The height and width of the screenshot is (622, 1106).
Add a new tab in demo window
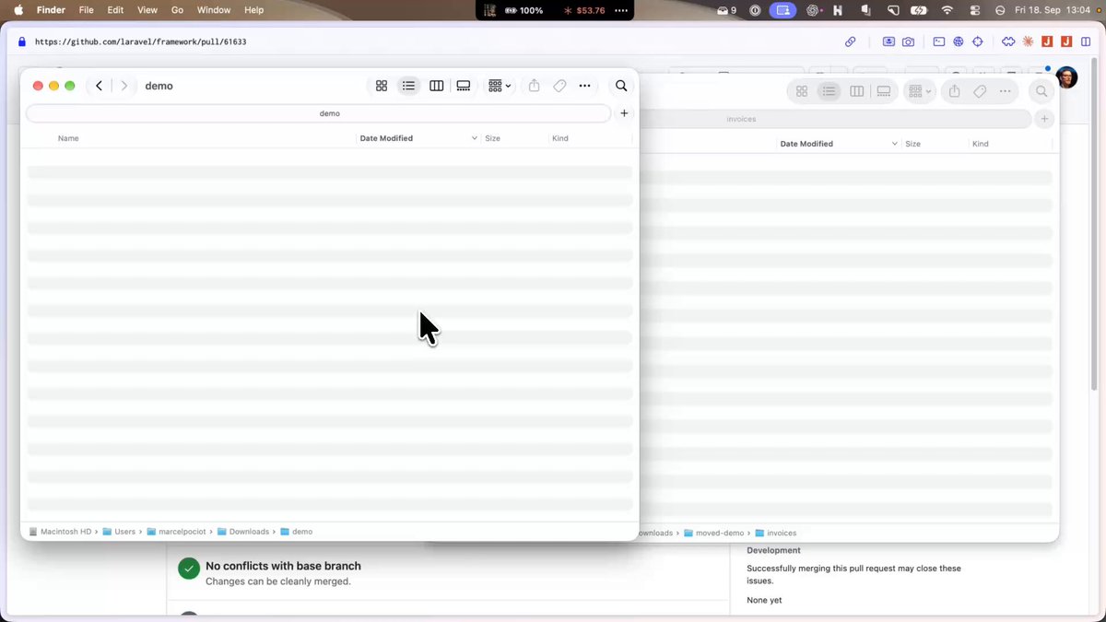(x=624, y=113)
